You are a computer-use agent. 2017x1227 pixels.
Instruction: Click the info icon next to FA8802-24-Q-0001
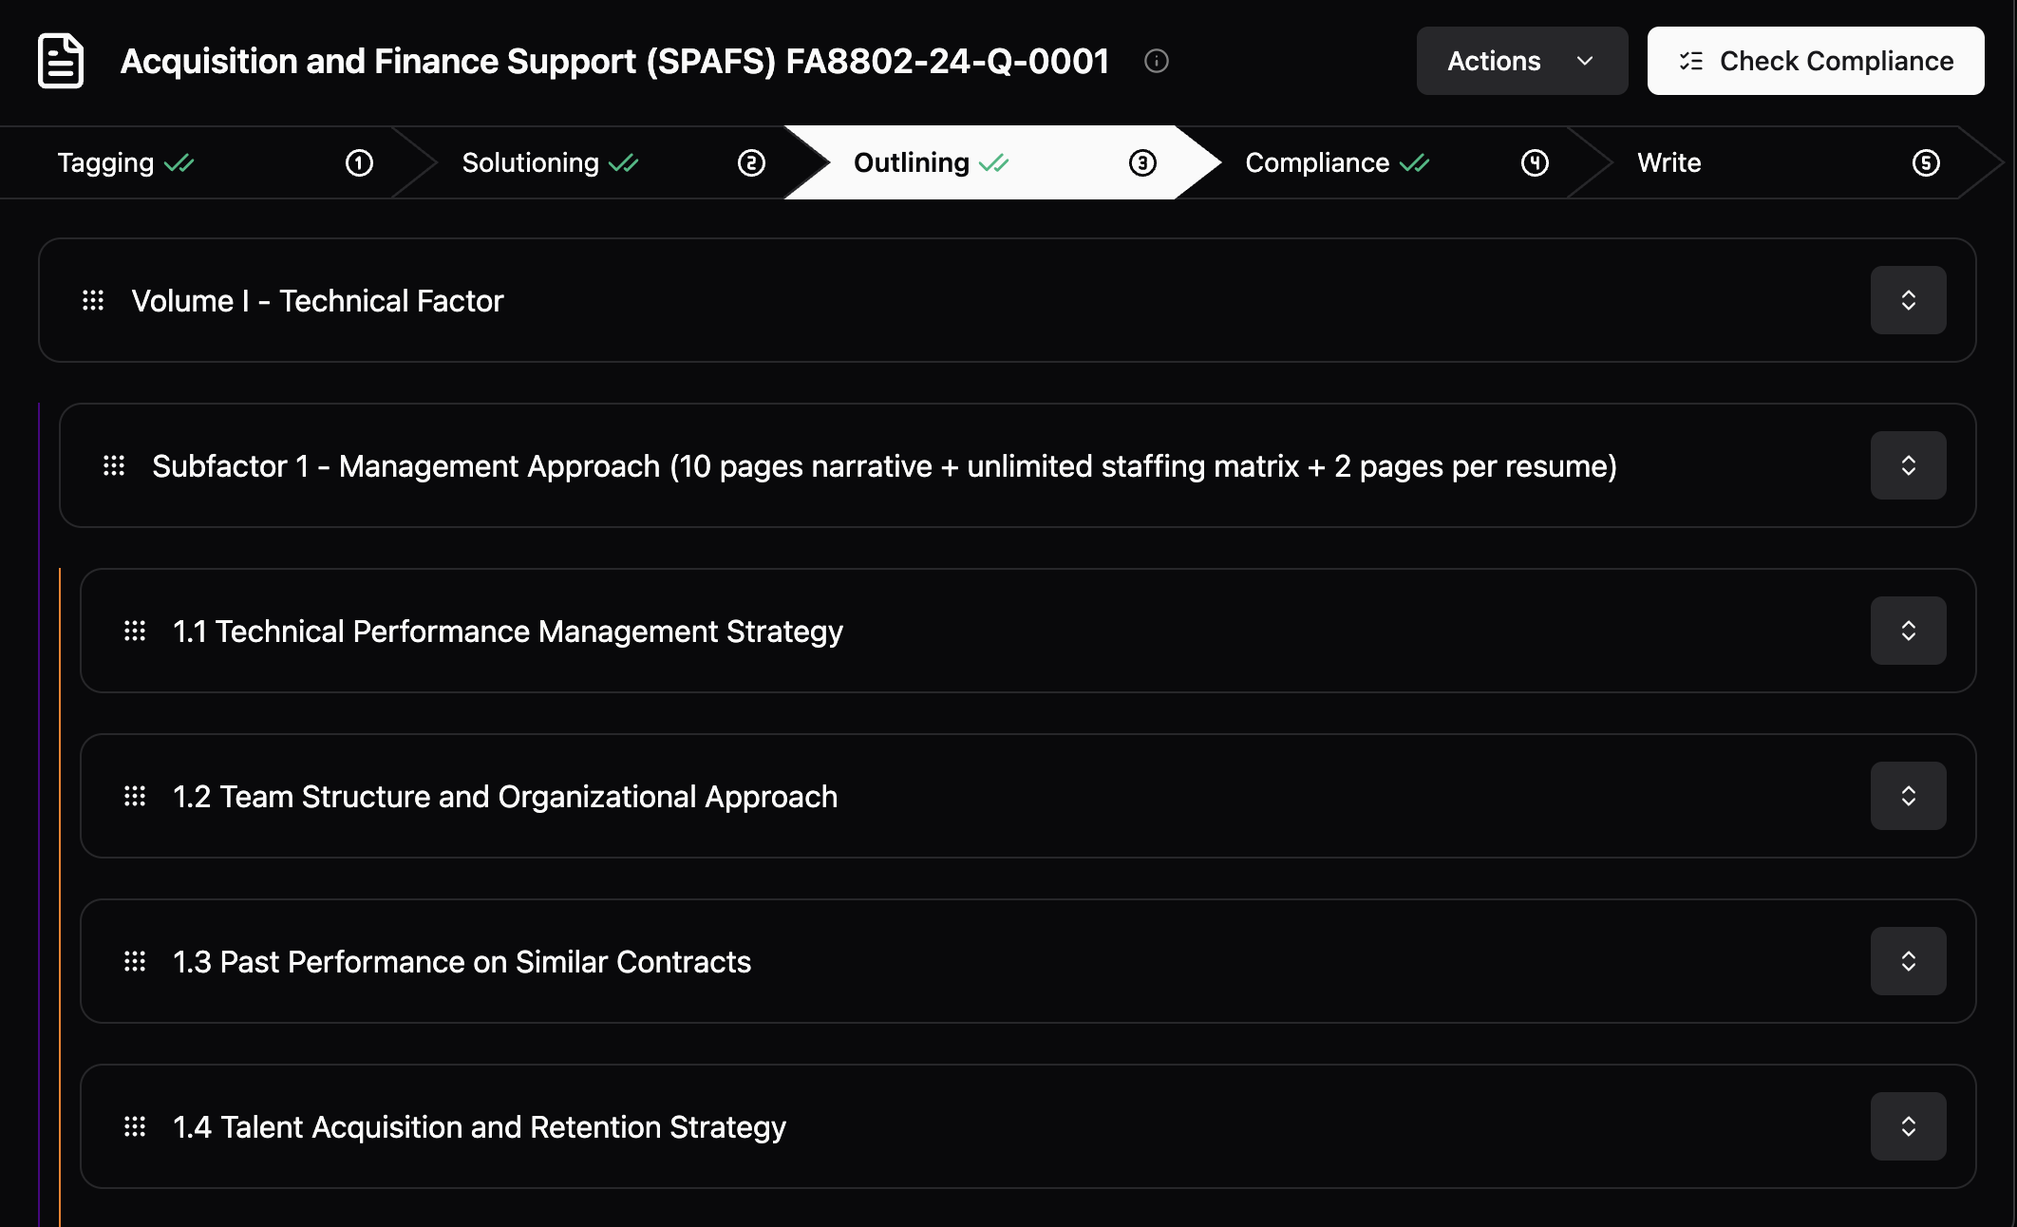(1156, 61)
